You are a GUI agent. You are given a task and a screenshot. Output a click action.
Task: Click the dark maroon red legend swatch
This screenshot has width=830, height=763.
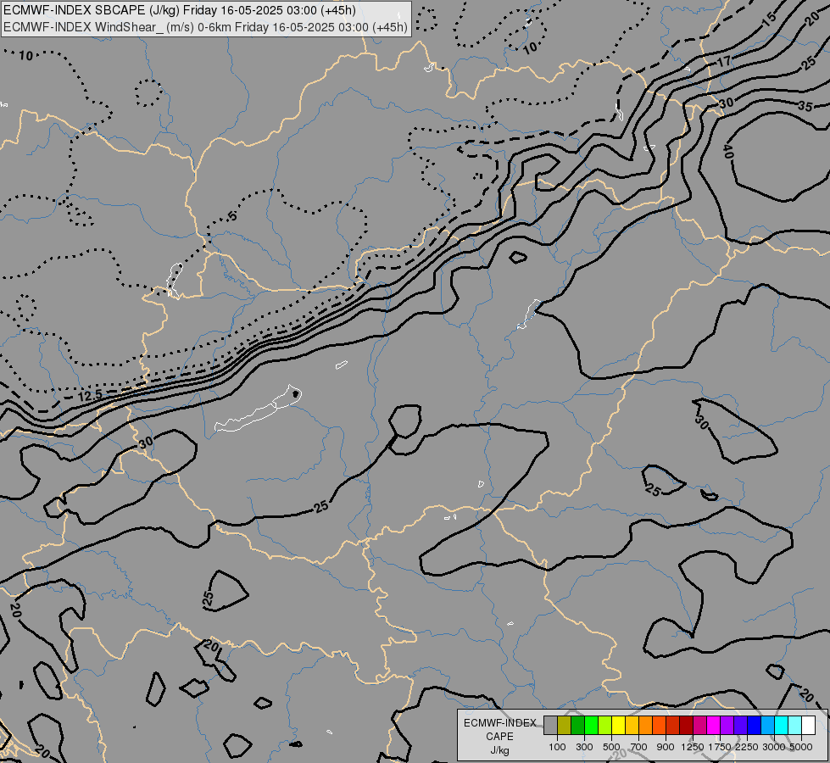pyautogui.click(x=687, y=726)
